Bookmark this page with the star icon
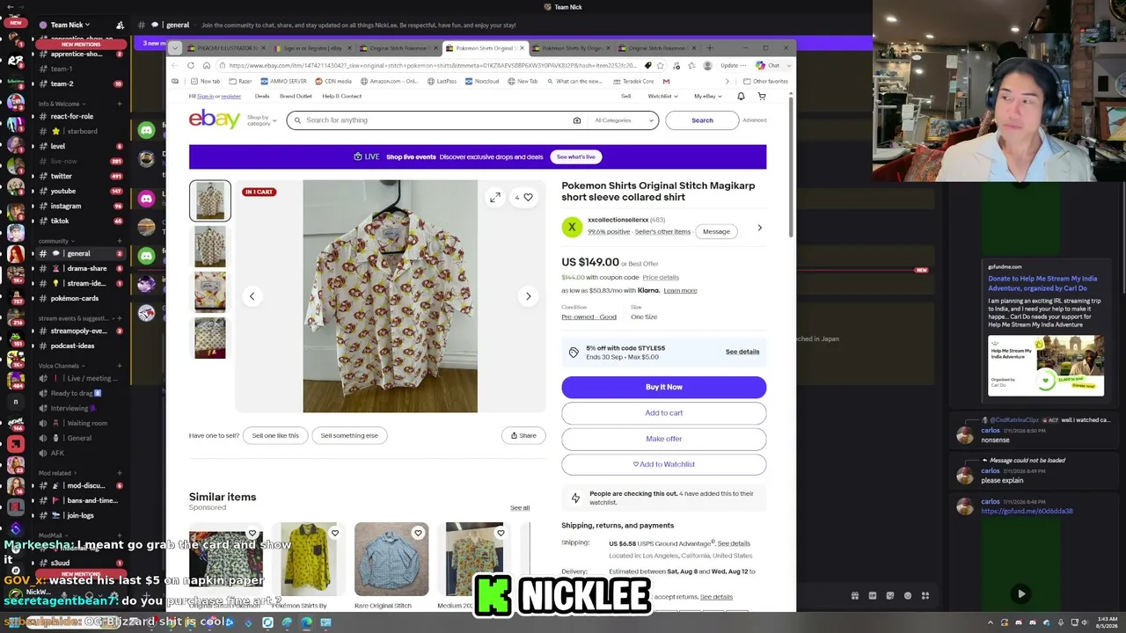Image resolution: width=1126 pixels, height=633 pixels. click(659, 65)
